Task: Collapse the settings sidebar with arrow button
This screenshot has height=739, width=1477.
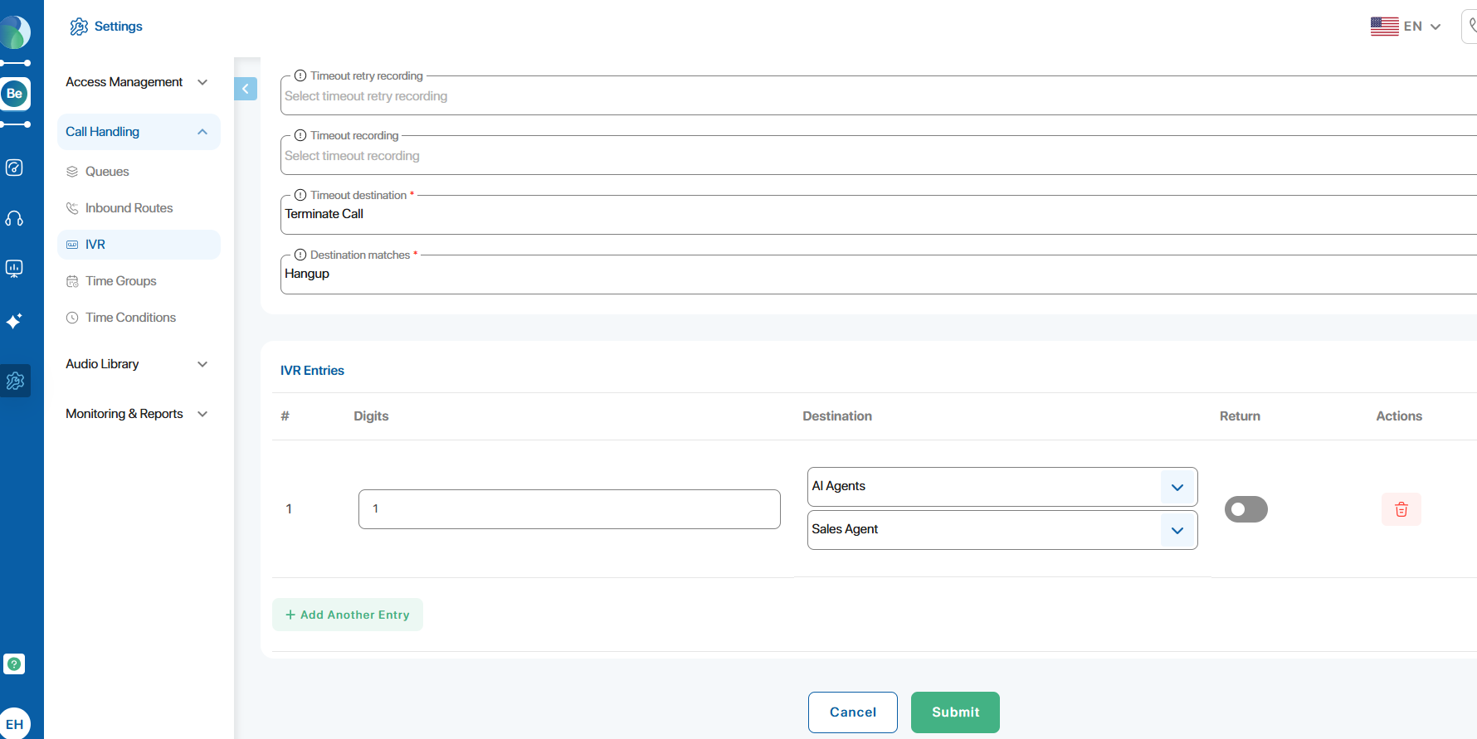Action: tap(246, 89)
